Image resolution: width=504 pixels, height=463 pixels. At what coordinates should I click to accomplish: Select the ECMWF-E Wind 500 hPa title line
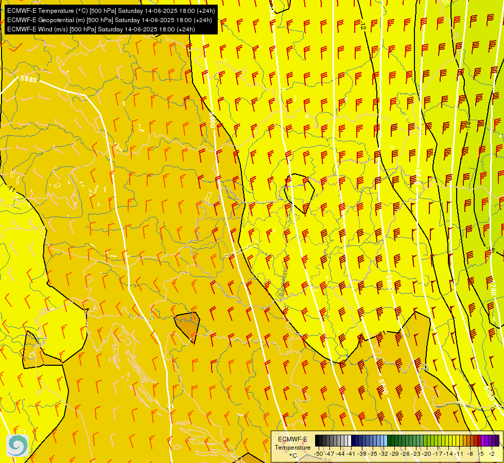tap(101, 29)
